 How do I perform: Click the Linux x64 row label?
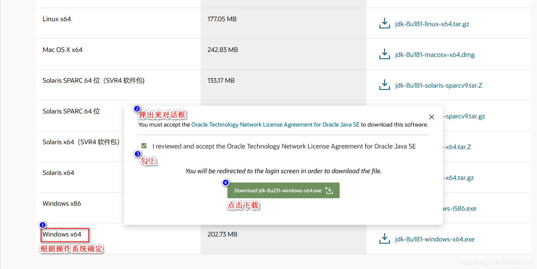[57, 19]
